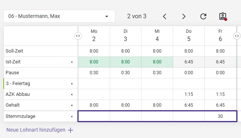Click the refresh reload icon
The image size is (241, 138).
(x=203, y=16)
